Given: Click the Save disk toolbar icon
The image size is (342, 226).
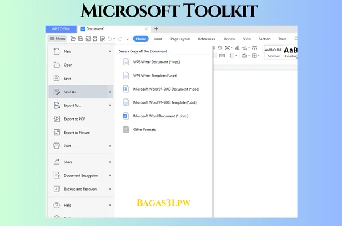Looking at the screenshot, I should point(80,39).
